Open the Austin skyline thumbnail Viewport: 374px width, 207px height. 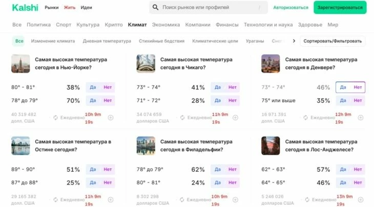[21, 146]
